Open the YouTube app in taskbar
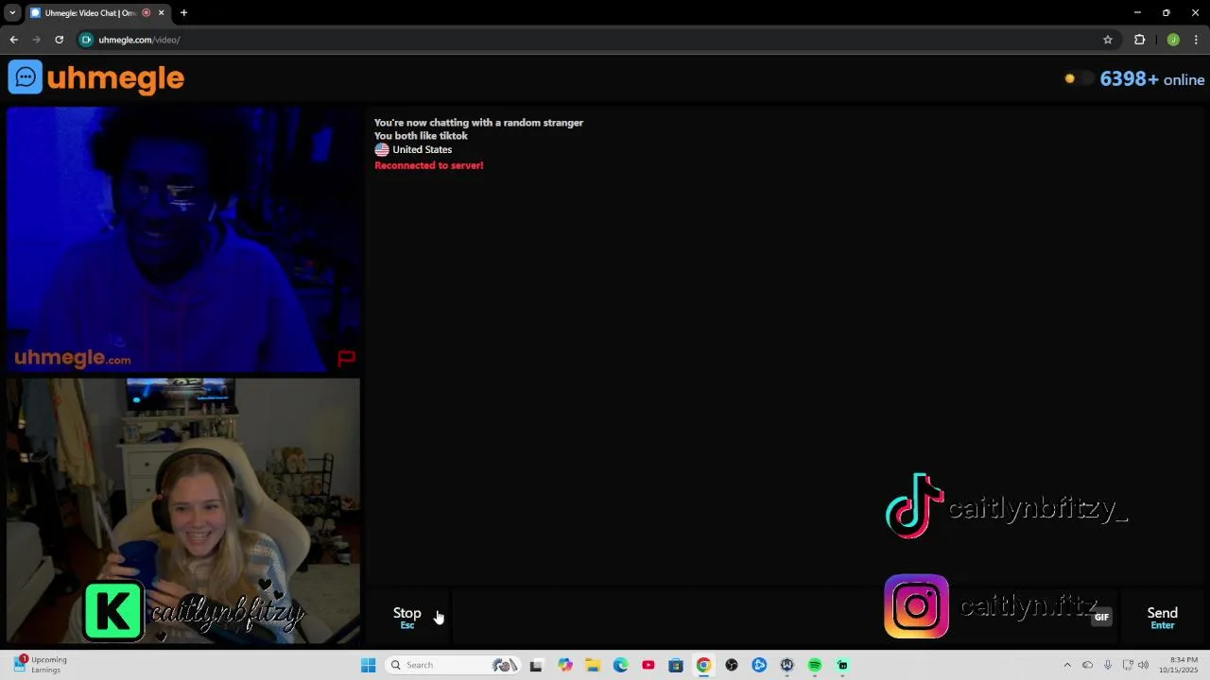1210x680 pixels. 648,665
